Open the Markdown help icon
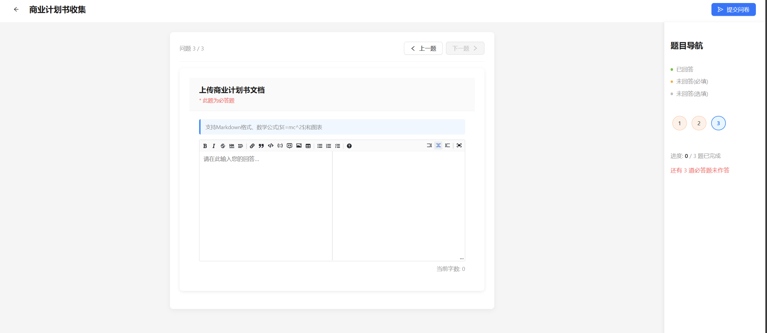Viewport: 767px width, 333px height. click(349, 146)
